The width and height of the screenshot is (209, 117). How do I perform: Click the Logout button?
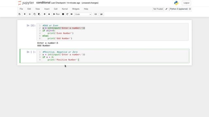(186, 3)
